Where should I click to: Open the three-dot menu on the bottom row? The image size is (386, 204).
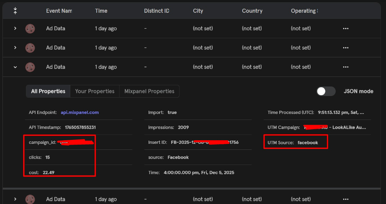click(x=346, y=199)
